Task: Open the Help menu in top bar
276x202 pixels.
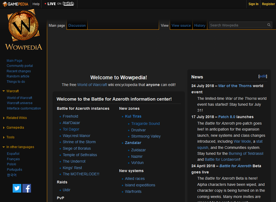Action: point(36,4)
